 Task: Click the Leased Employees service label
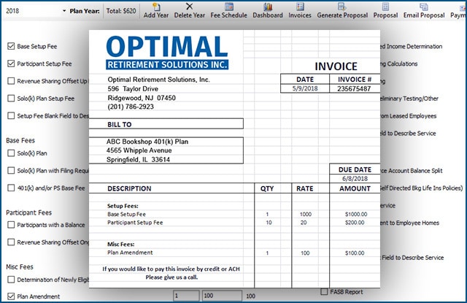[409, 116]
